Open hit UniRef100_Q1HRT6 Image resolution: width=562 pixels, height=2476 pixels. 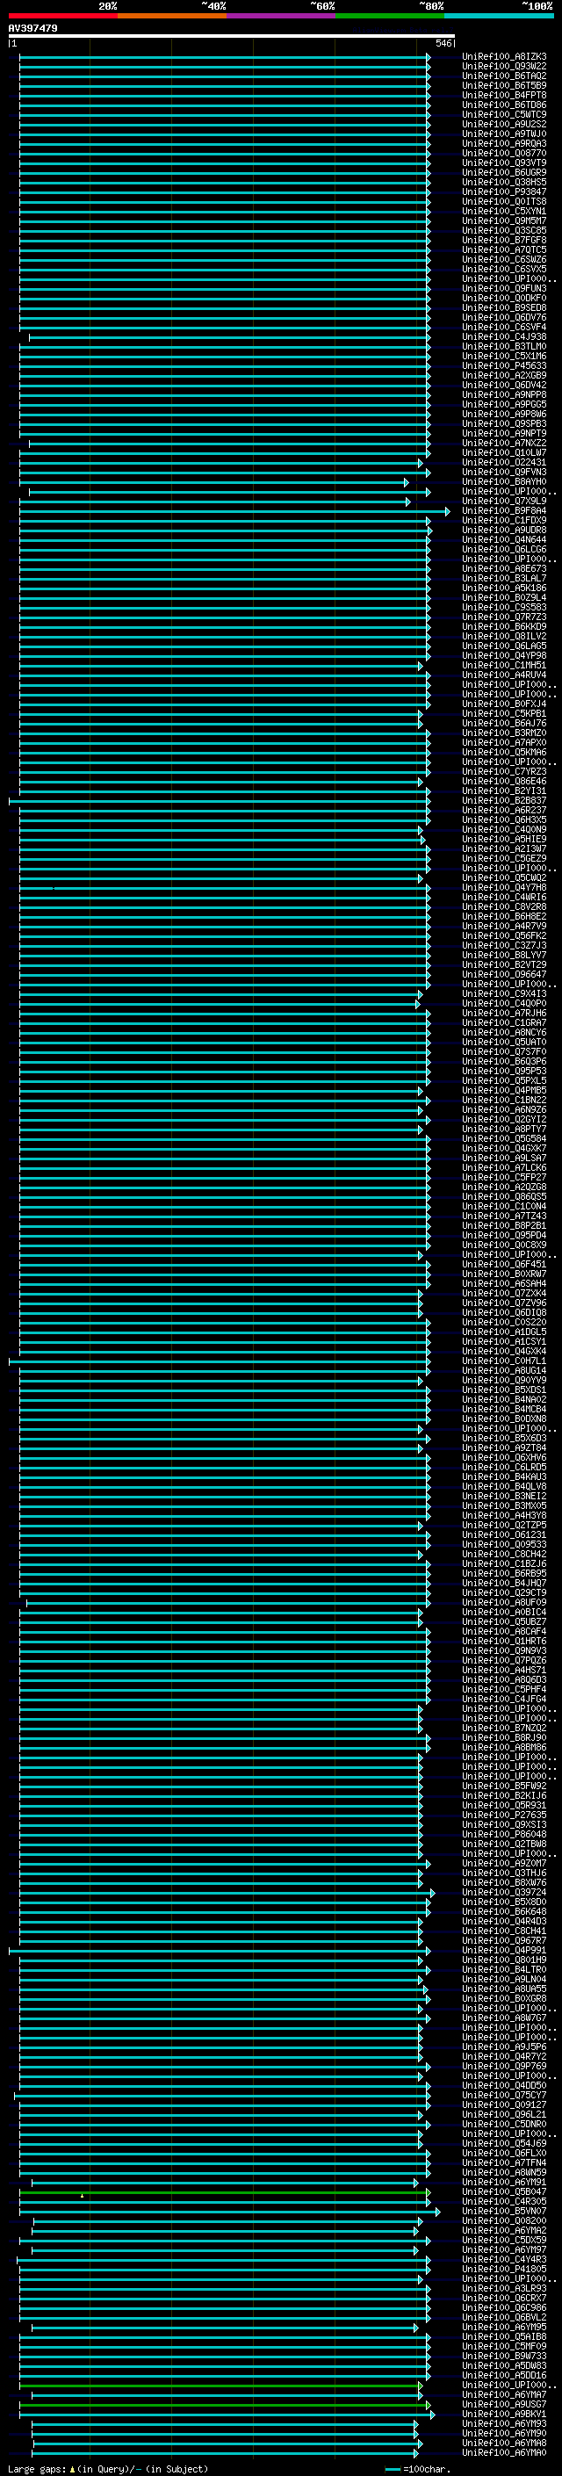tap(503, 1640)
